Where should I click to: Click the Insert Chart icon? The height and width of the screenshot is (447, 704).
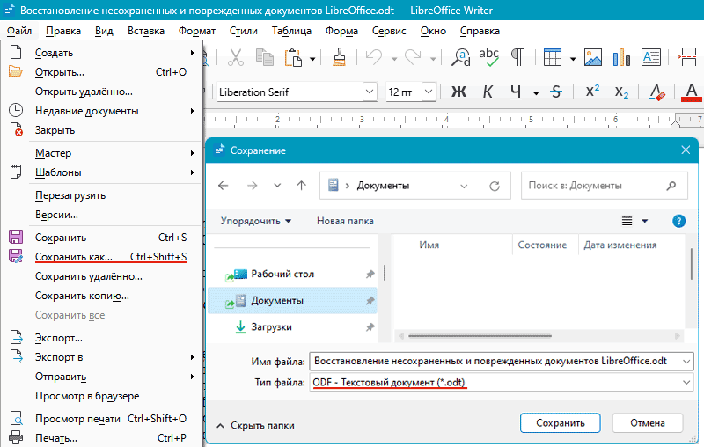point(621,57)
